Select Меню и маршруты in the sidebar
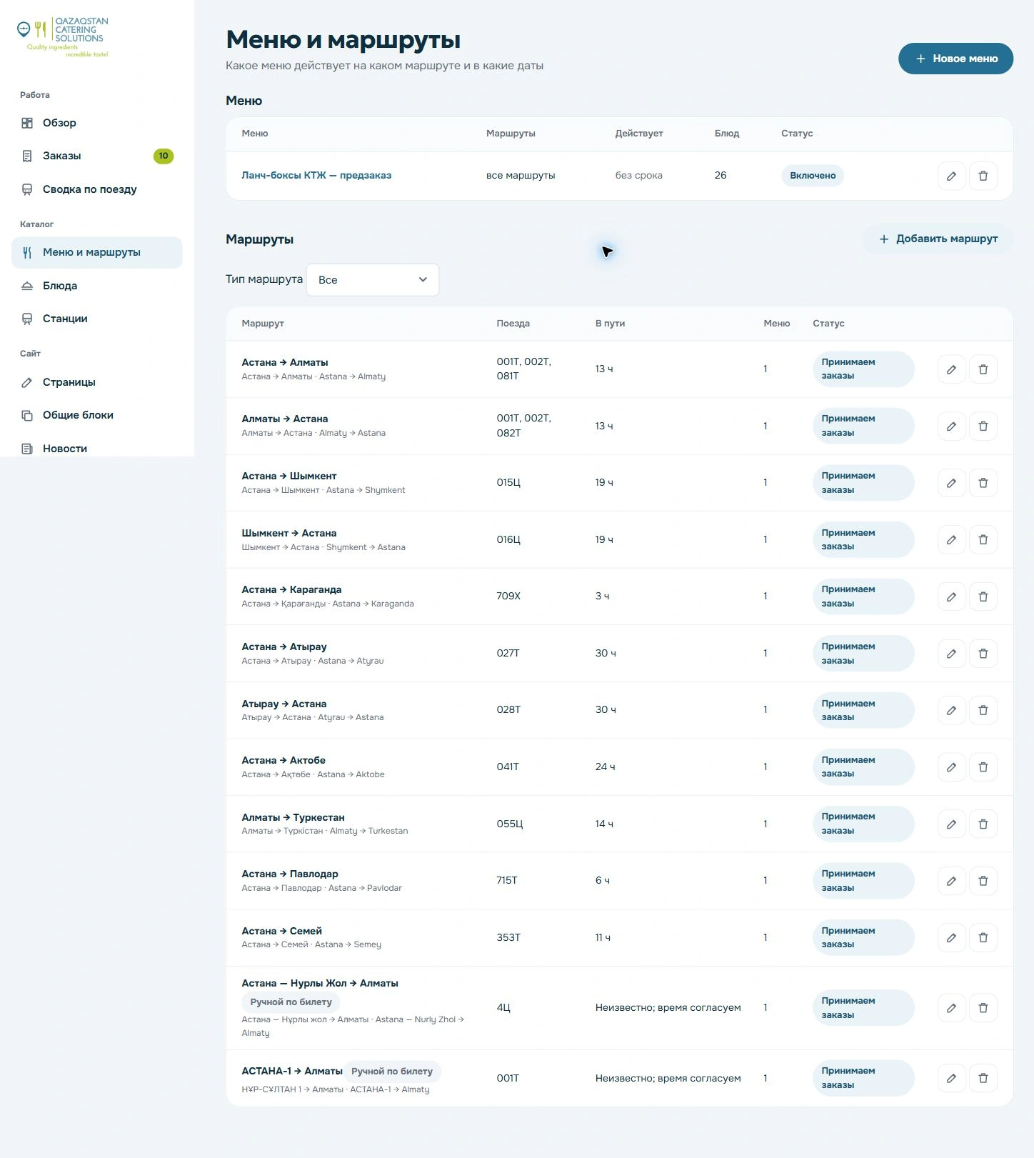 (x=97, y=252)
